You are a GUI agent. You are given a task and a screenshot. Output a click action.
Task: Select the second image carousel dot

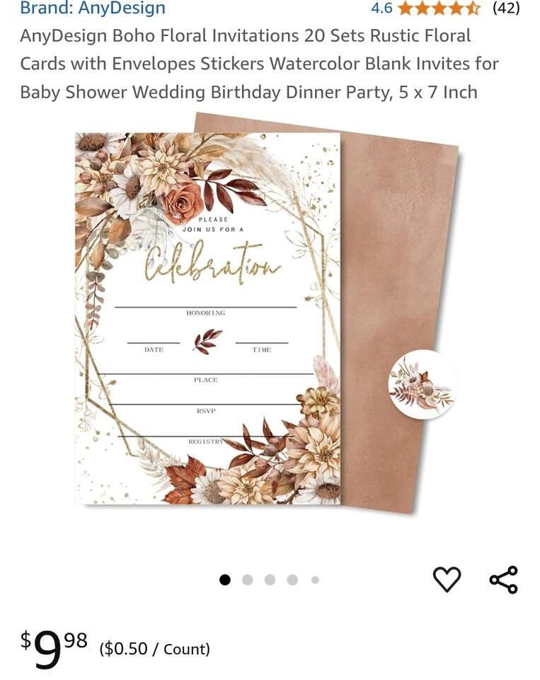click(x=248, y=580)
